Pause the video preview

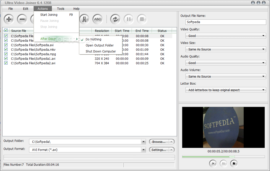click(x=223, y=163)
